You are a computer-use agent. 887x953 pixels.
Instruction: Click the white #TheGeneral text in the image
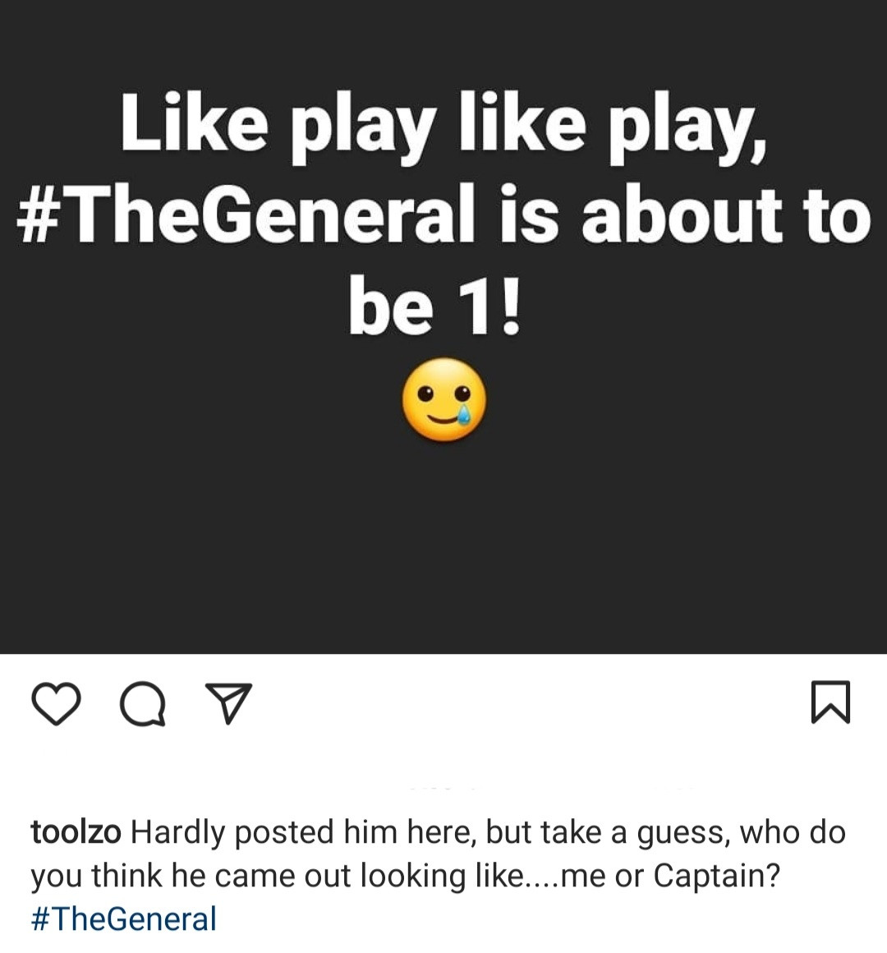point(246,218)
